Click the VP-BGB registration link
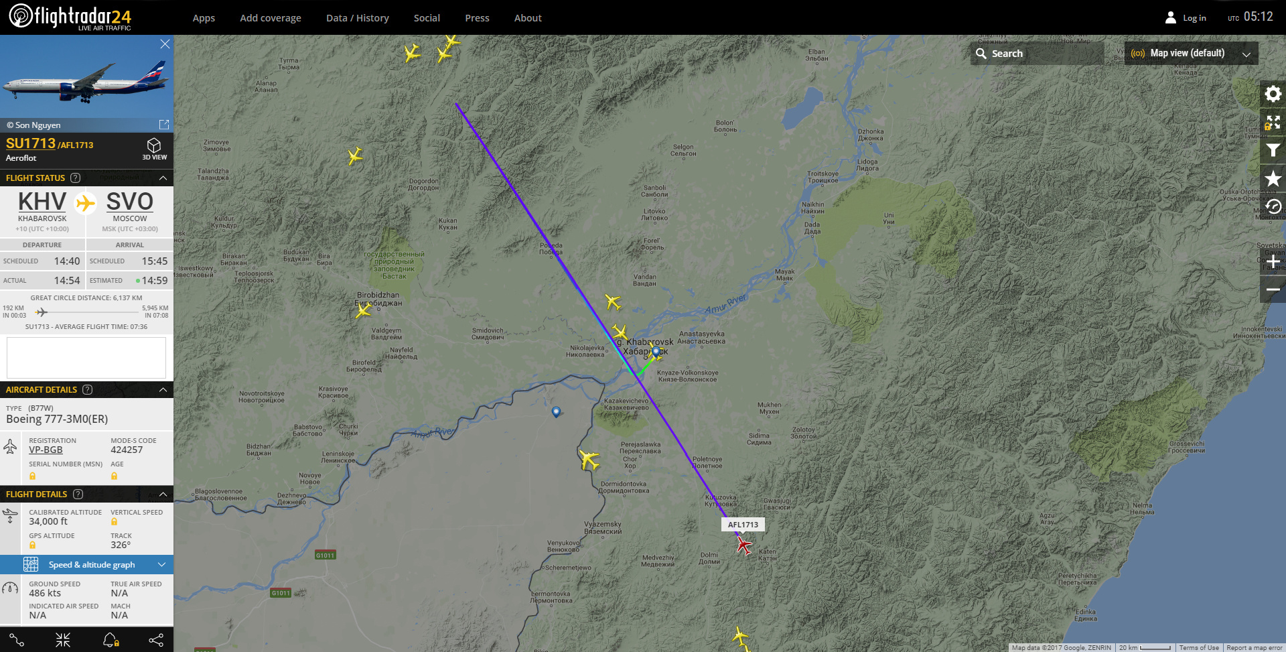 tap(46, 450)
